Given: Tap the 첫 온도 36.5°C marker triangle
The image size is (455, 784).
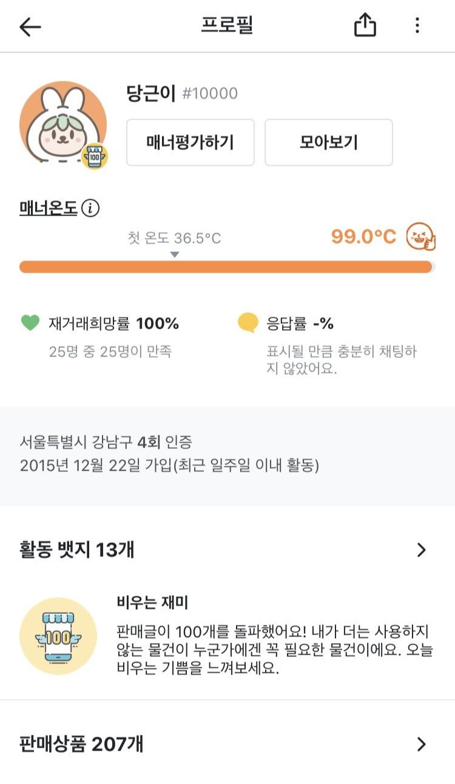Looking at the screenshot, I should (x=175, y=254).
